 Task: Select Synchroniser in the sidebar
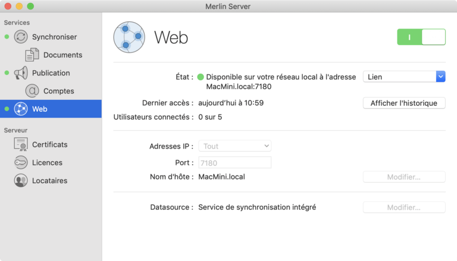coord(51,37)
